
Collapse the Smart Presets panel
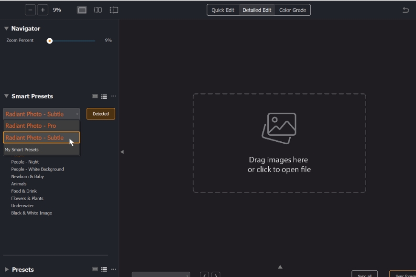point(6,96)
